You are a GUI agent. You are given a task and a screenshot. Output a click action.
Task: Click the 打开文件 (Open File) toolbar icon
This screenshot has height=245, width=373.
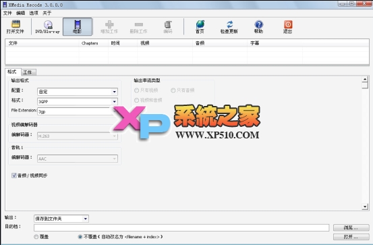pyautogui.click(x=16, y=26)
